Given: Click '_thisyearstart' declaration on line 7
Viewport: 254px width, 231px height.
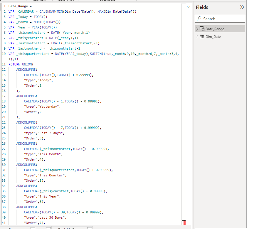Looking at the screenshot, I should pyautogui.click(x=30, y=38).
